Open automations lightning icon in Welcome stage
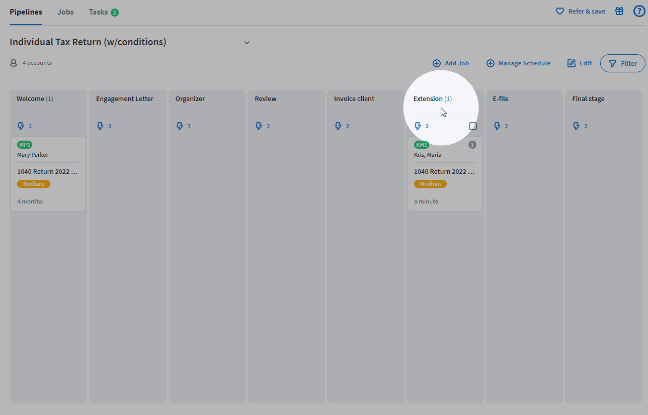648x415 pixels. pos(21,126)
